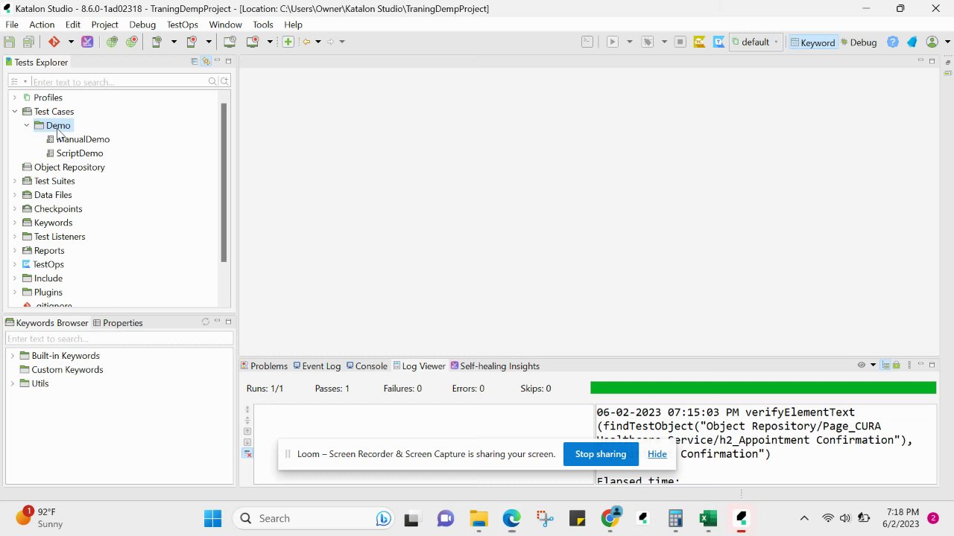954x536 pixels.
Task: Open the Debug run dropdown arrow
Action: 664,42
